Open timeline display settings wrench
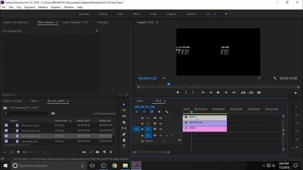This screenshot has width=303, height=170. [x=167, y=112]
